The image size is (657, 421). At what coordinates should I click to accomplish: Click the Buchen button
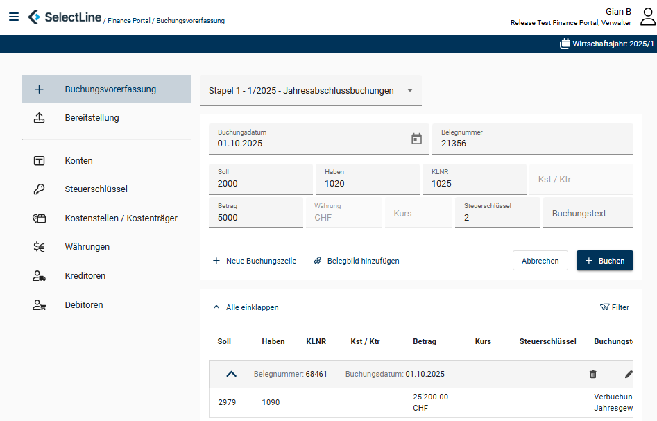coord(604,261)
